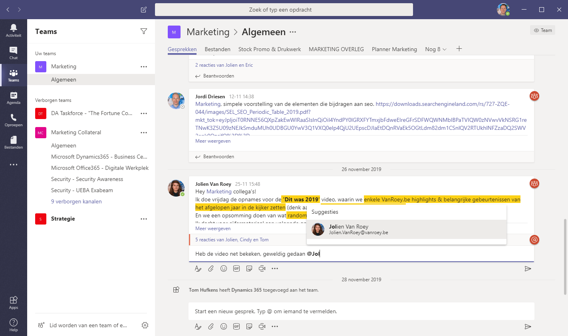Open channel options ellipsis next to Algemeen
Image resolution: width=568 pixels, height=336 pixels.
point(293,32)
